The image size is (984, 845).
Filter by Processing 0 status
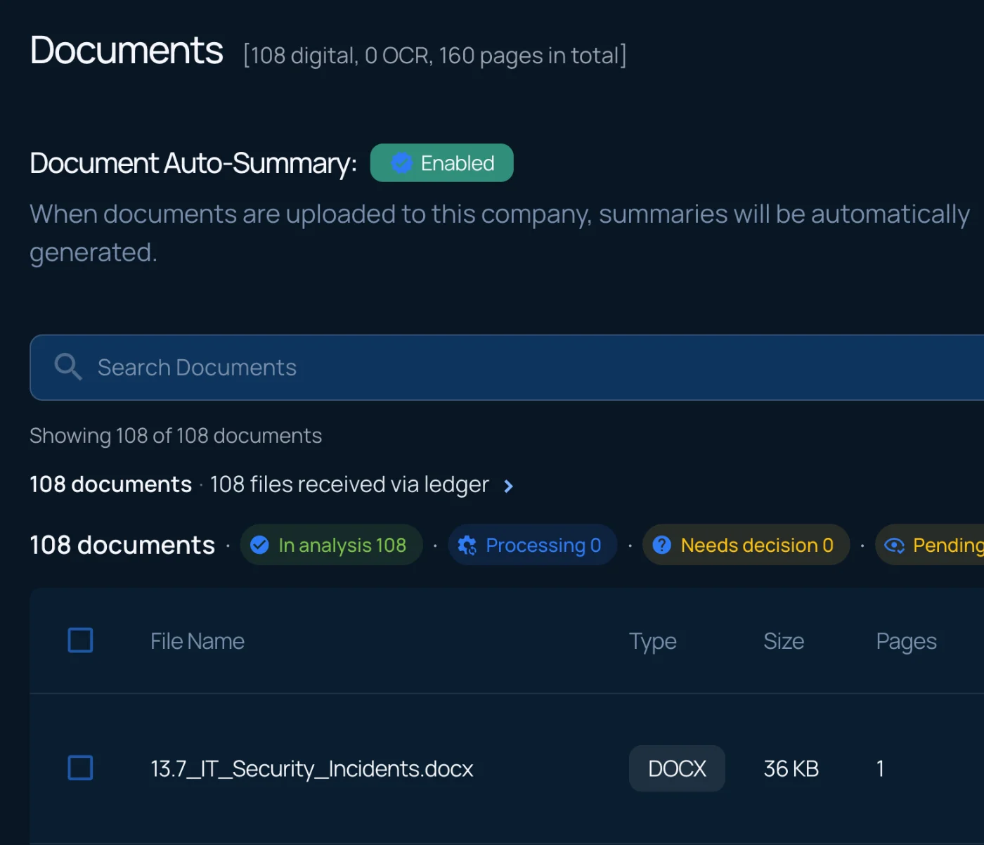(532, 545)
